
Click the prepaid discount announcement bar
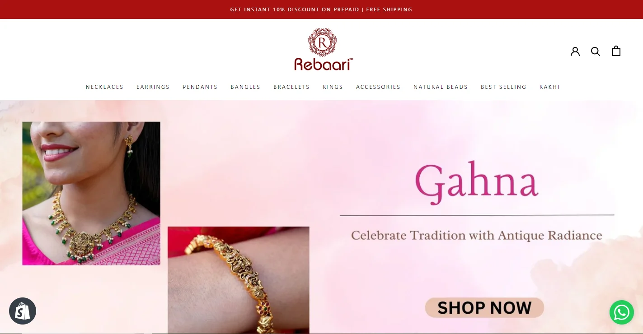pyautogui.click(x=321, y=9)
